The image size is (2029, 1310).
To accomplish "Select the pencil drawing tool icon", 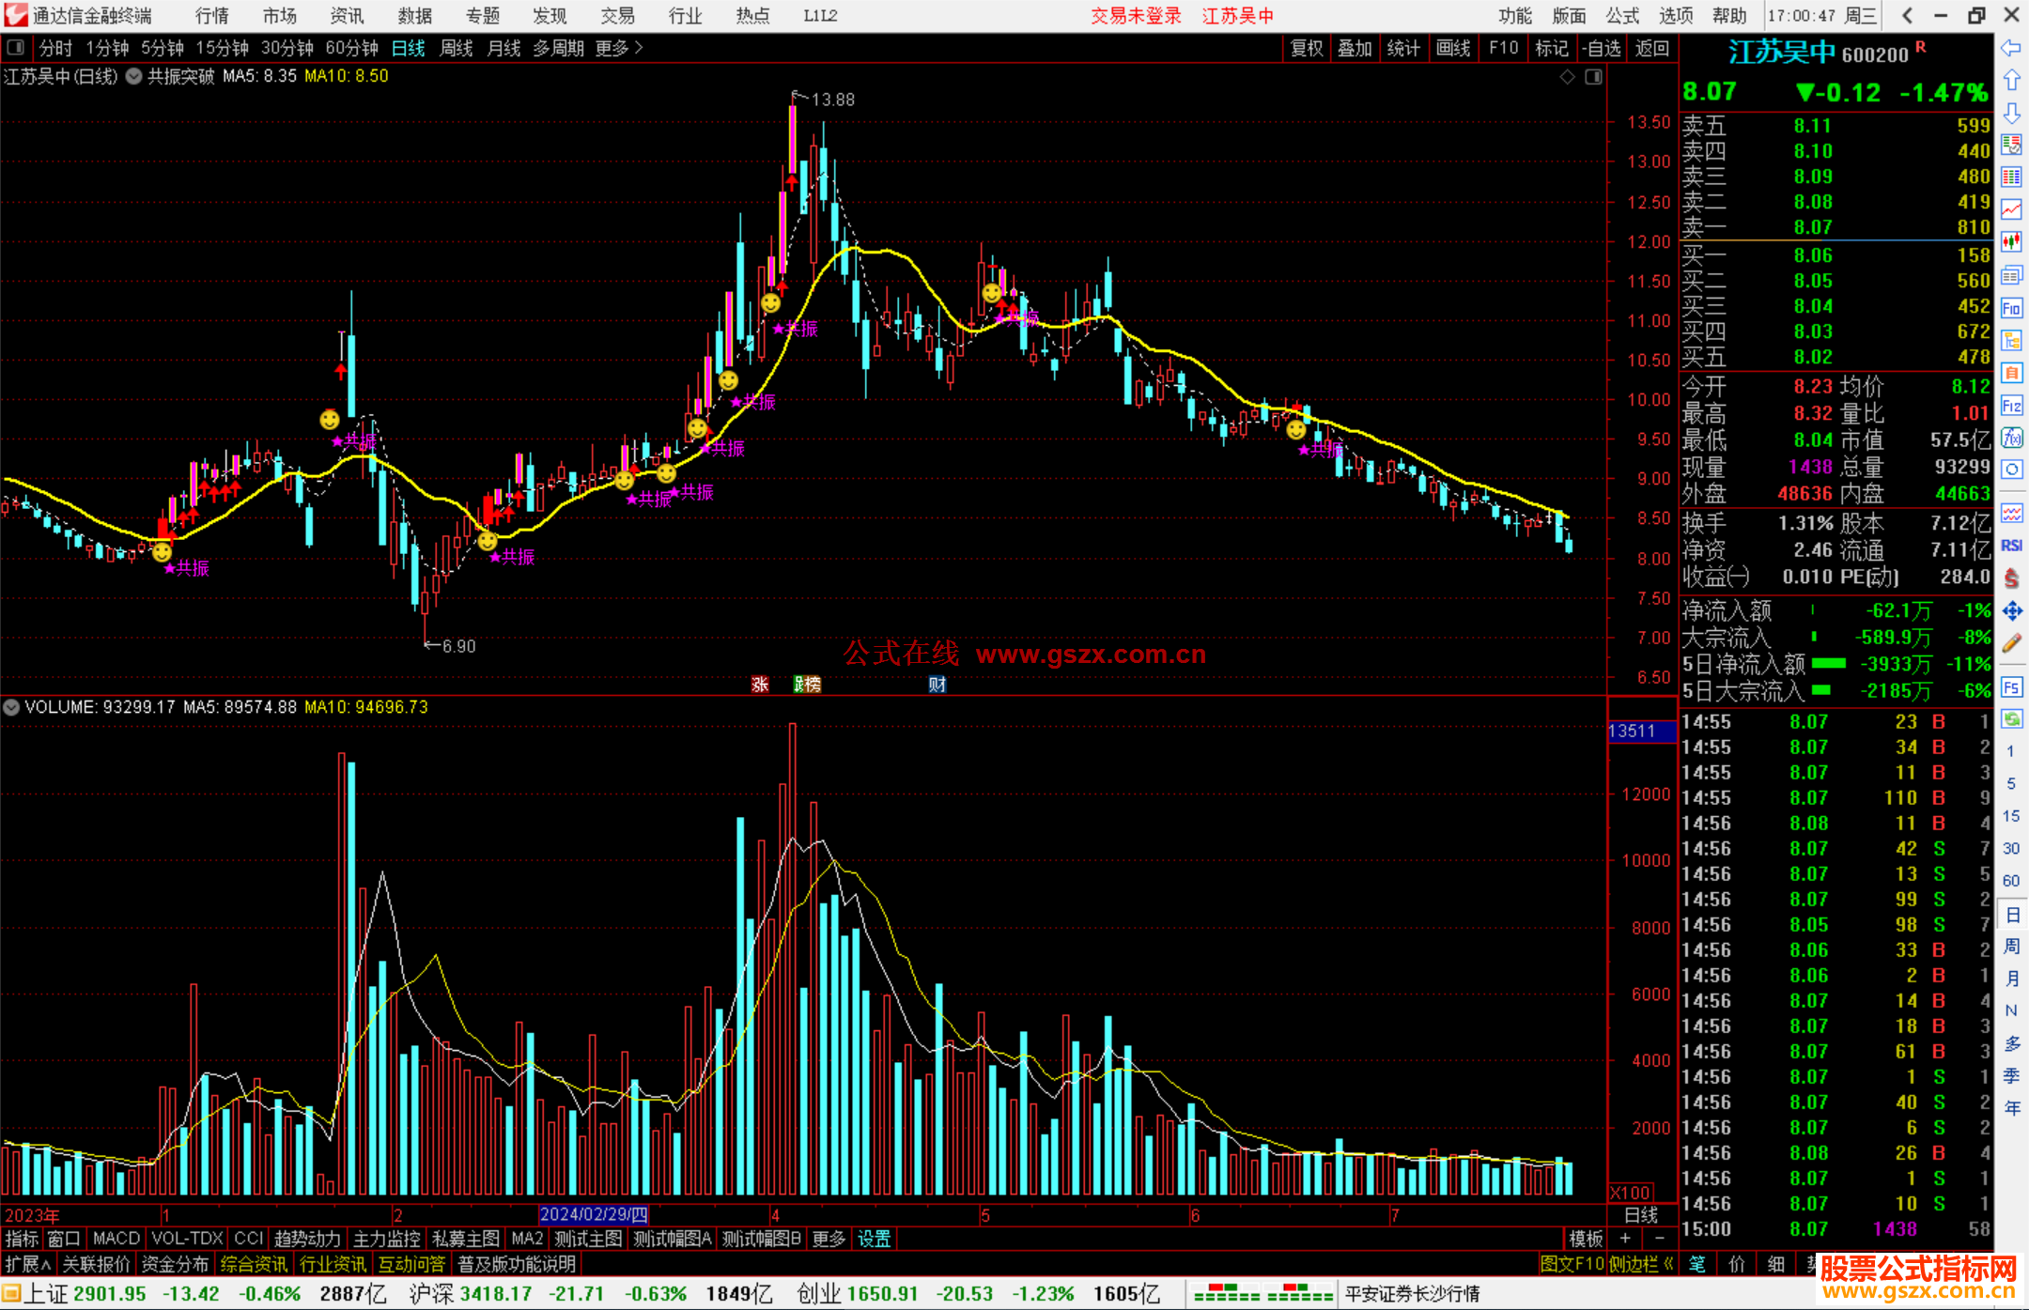I will coord(2011,644).
